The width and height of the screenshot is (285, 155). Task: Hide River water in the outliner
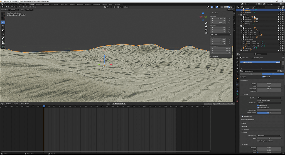pyautogui.click(x=280, y=13)
